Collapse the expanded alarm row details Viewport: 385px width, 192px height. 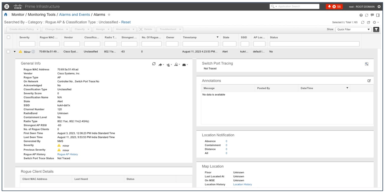coord(14,52)
